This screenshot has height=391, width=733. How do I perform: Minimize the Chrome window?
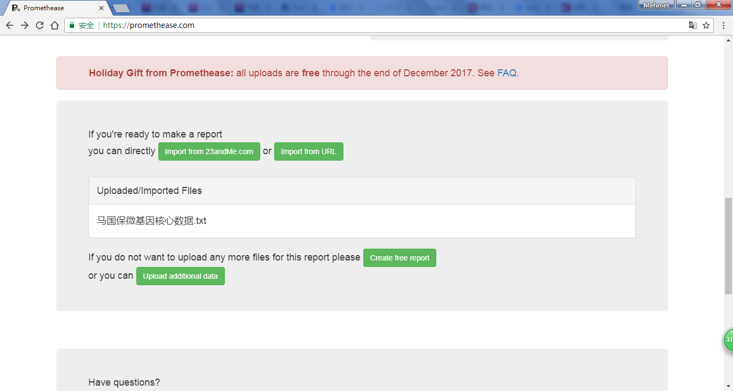(x=684, y=5)
